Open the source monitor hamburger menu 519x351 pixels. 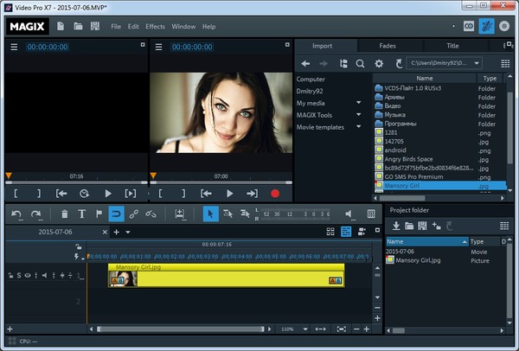14,47
